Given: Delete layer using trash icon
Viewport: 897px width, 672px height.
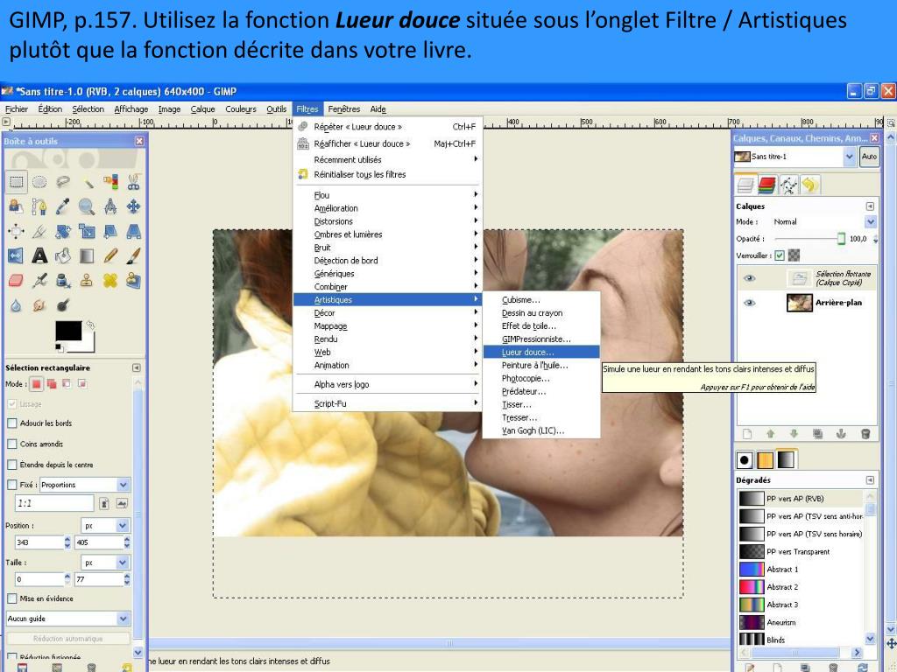Looking at the screenshot, I should coord(865,433).
